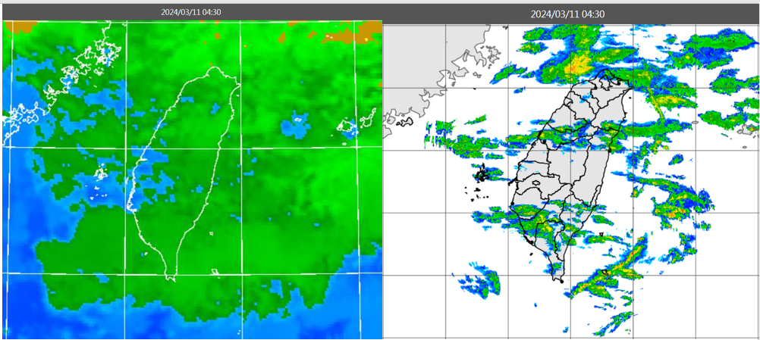Image resolution: width=760 pixels, height=340 pixels.
Task: Click the satellite image timestamp 2024/03/11 04:30
Action: tap(191, 12)
